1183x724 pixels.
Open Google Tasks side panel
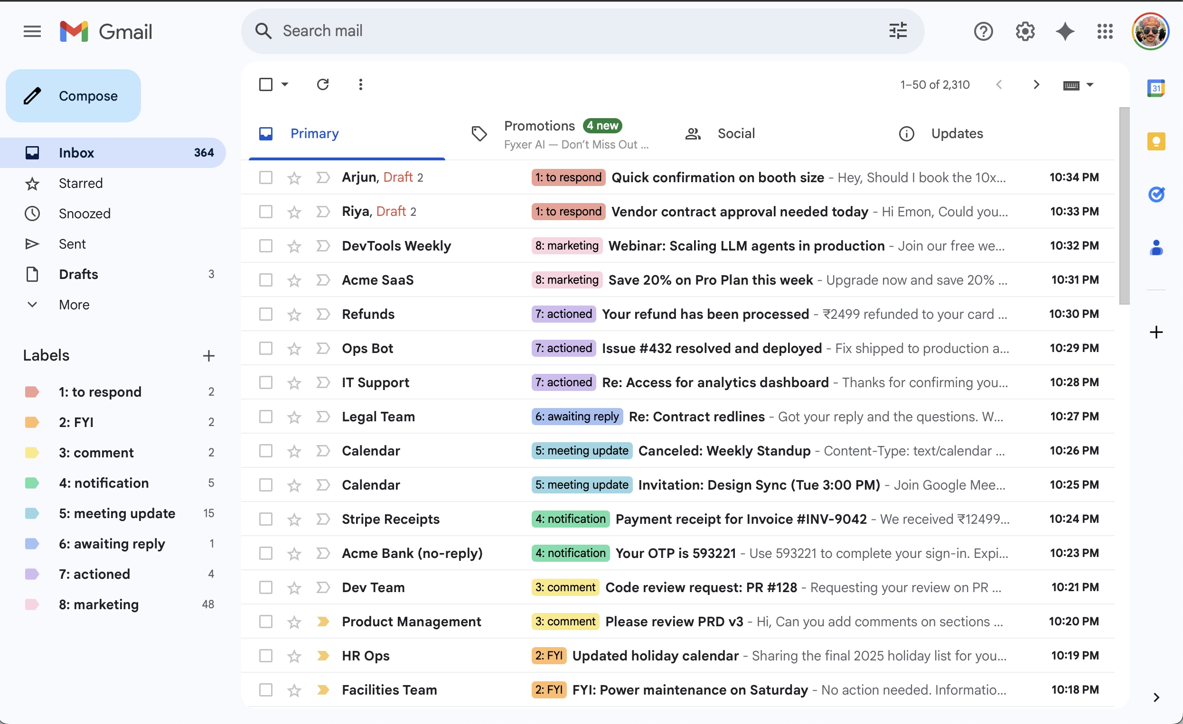tap(1157, 195)
